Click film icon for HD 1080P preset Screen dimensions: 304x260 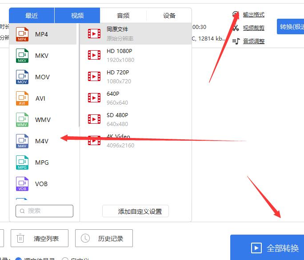click(x=94, y=55)
